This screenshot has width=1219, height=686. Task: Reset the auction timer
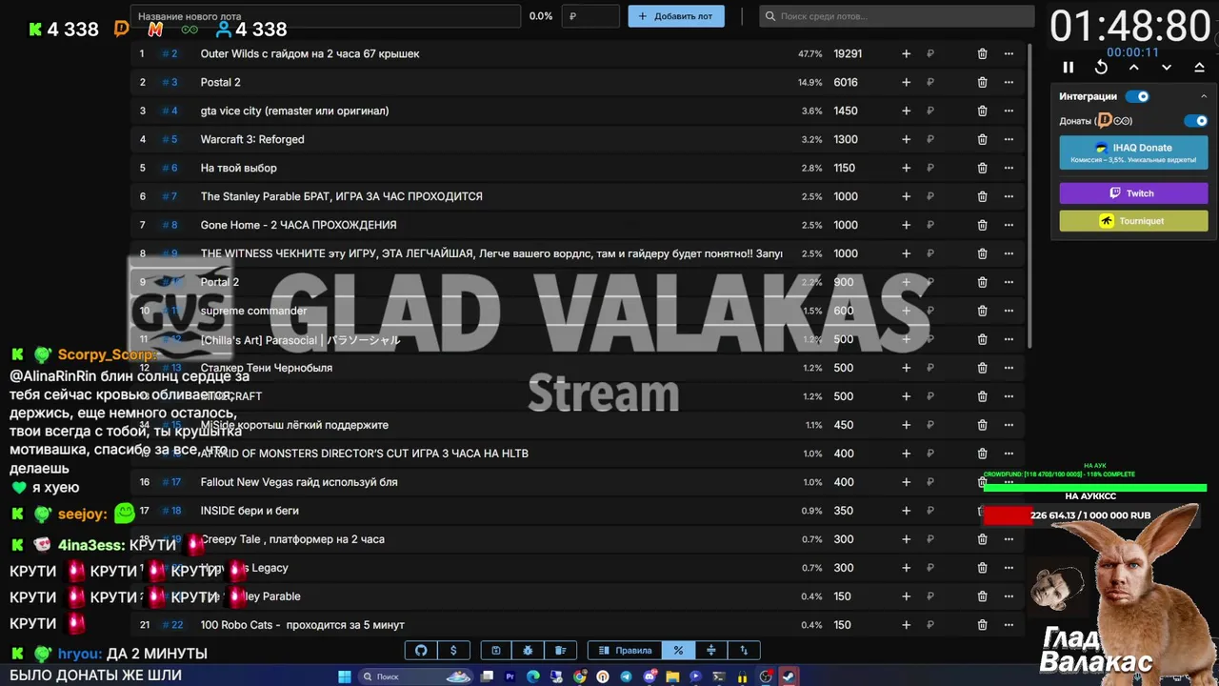[x=1101, y=68]
